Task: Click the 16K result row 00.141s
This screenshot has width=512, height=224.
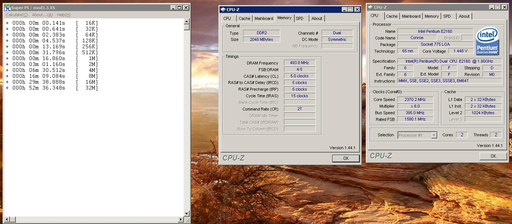Action: pyautogui.click(x=52, y=23)
